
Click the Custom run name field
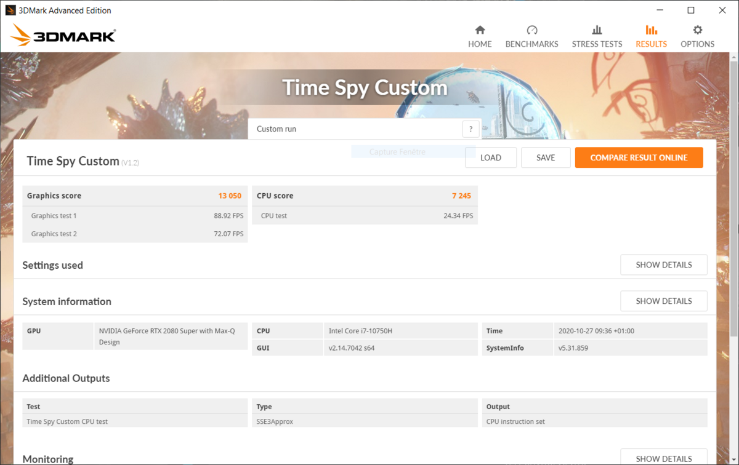coord(355,129)
